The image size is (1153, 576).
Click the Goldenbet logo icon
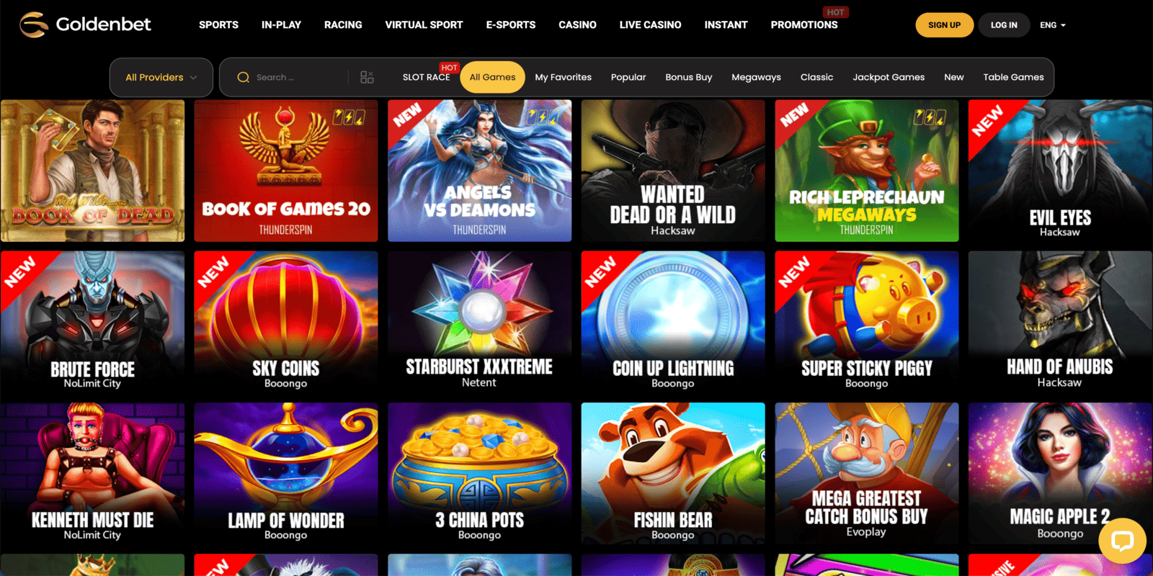click(x=34, y=24)
